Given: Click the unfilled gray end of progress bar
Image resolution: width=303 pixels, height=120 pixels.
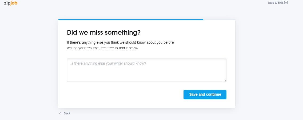Looking at the screenshot, I should pos(219,20).
